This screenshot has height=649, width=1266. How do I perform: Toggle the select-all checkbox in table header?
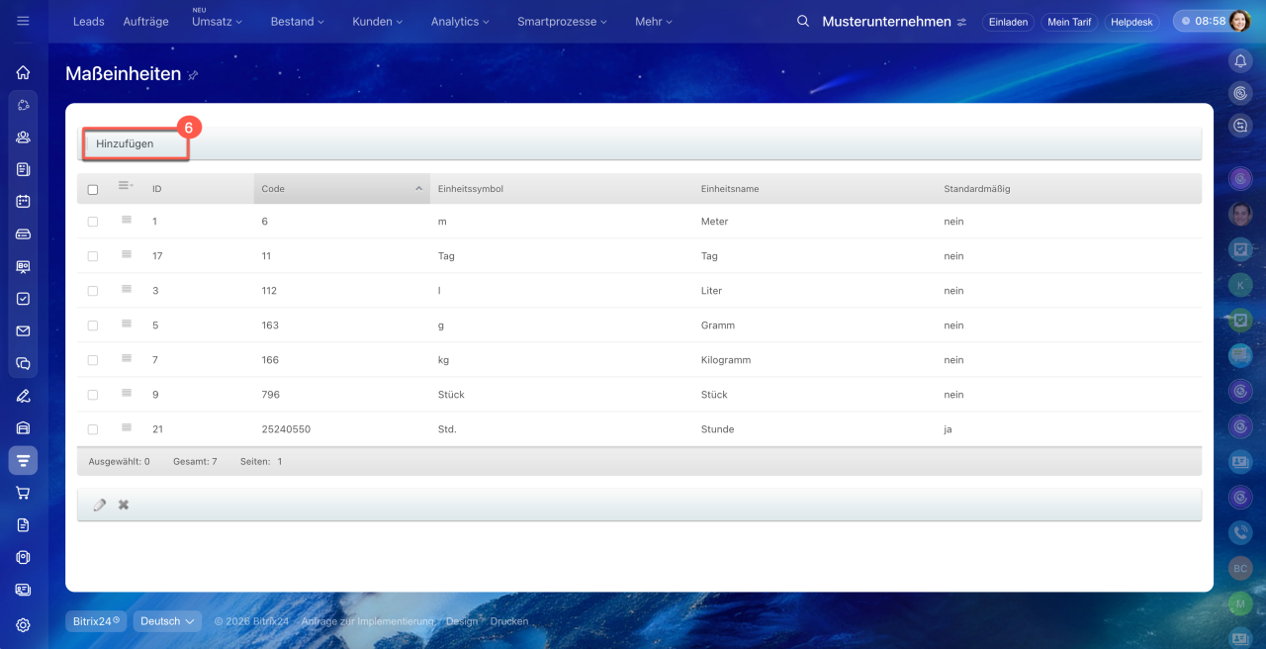point(93,189)
